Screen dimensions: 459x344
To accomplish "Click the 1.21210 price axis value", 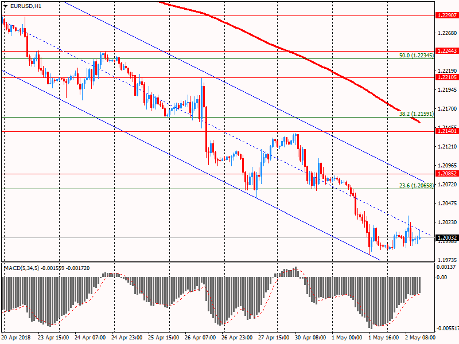I will pos(448,147).
